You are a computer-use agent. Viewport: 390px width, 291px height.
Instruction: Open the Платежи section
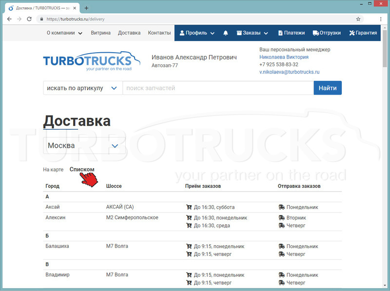(292, 33)
